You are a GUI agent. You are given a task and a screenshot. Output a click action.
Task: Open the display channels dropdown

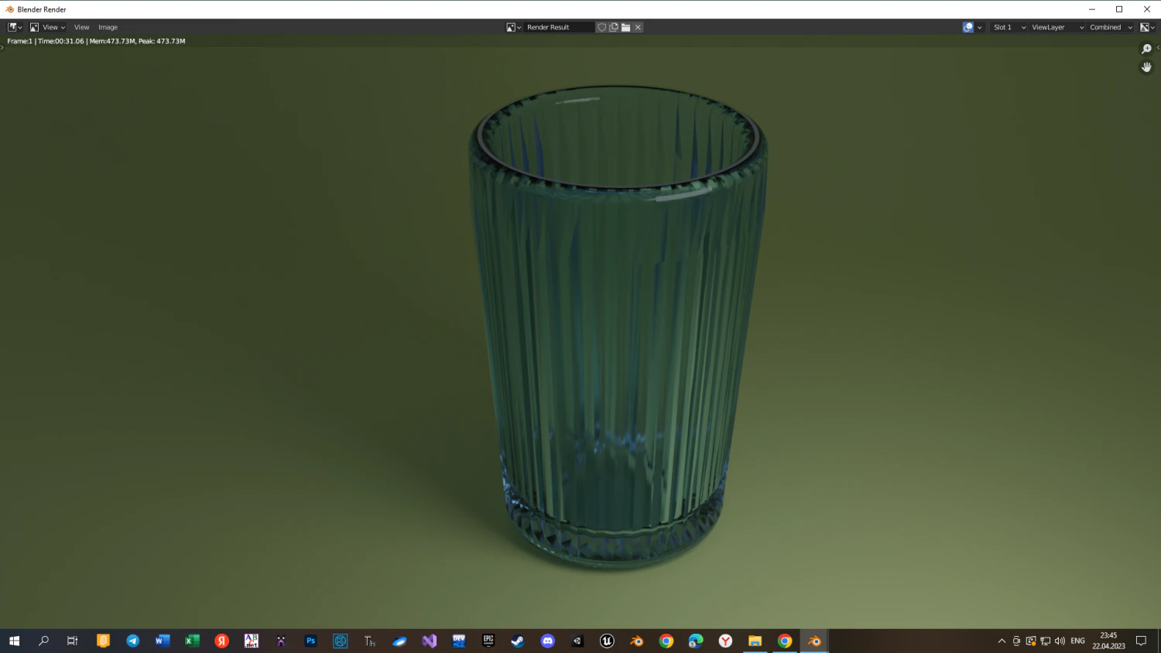[x=1147, y=27]
